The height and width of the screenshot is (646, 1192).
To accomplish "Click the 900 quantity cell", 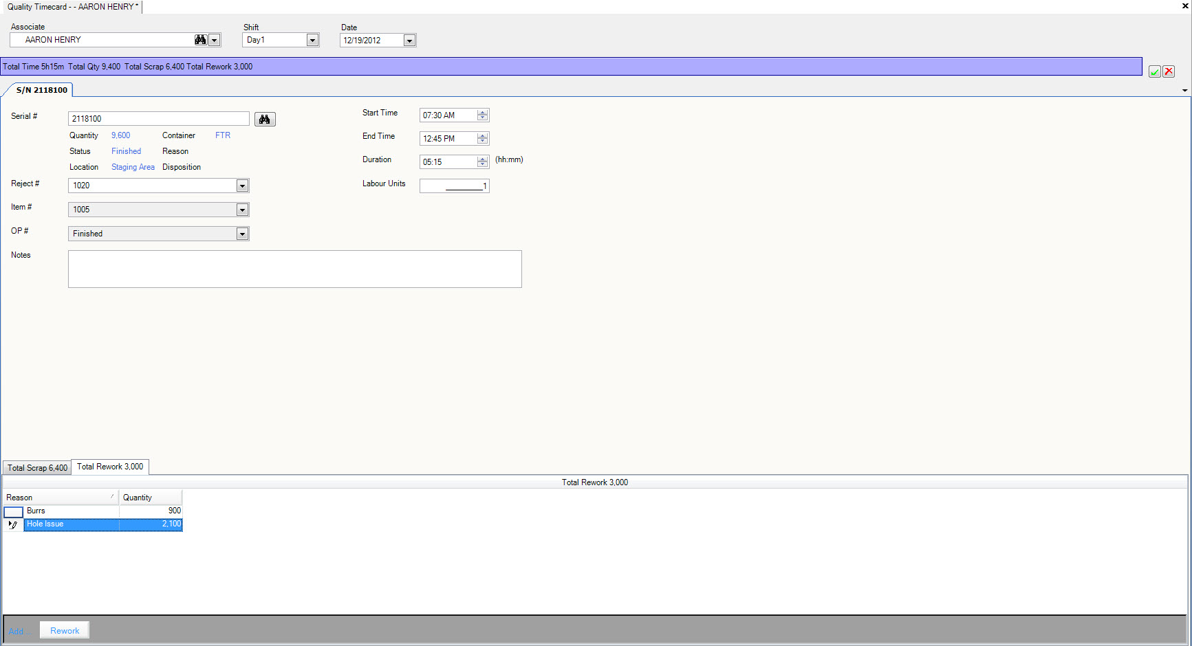I will [151, 511].
